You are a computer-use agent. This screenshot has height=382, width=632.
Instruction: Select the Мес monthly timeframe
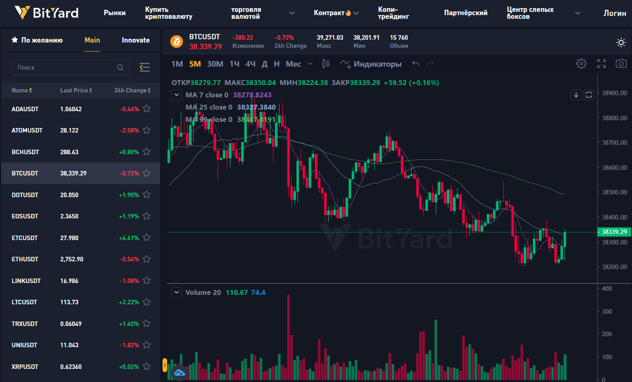tap(293, 64)
